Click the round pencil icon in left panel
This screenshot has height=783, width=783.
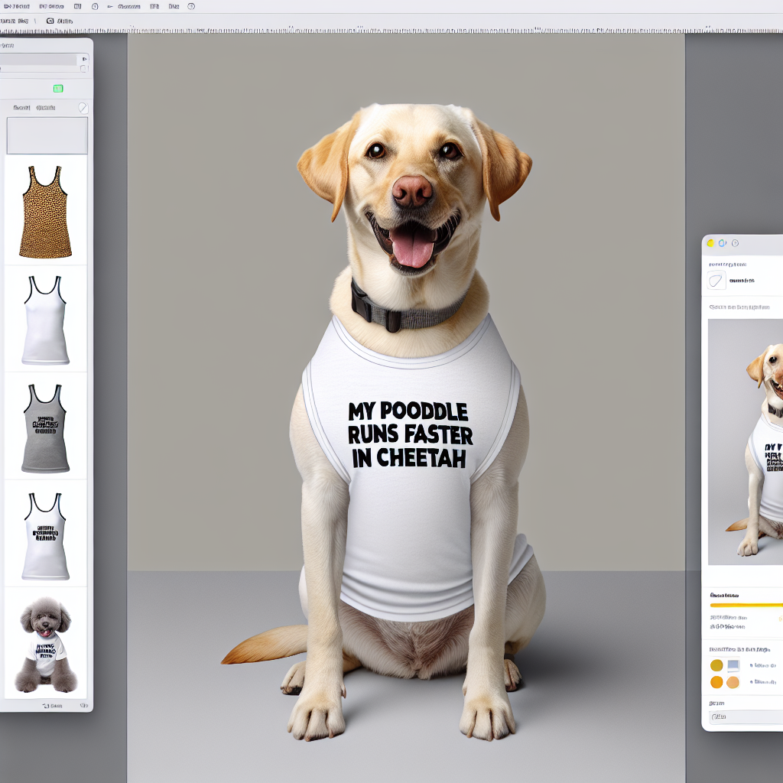click(x=83, y=108)
